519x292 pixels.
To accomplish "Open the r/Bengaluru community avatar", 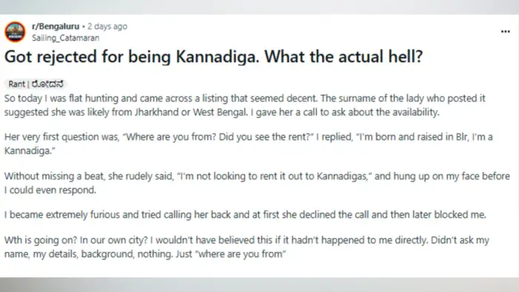I will pos(15,32).
